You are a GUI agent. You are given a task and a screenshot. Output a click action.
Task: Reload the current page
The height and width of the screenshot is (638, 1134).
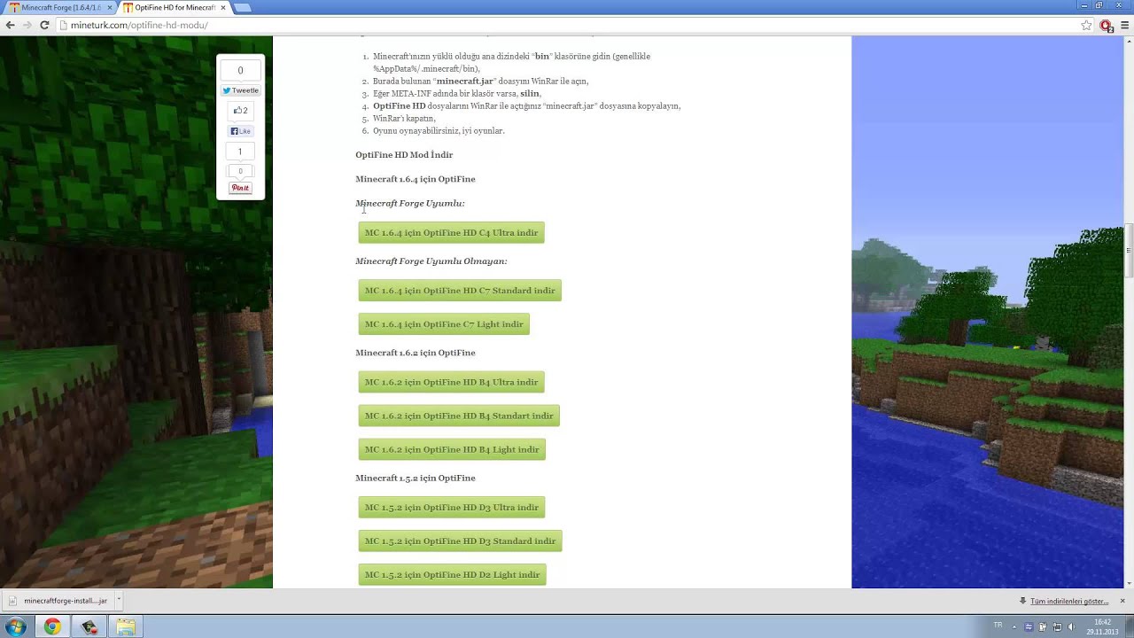44,25
